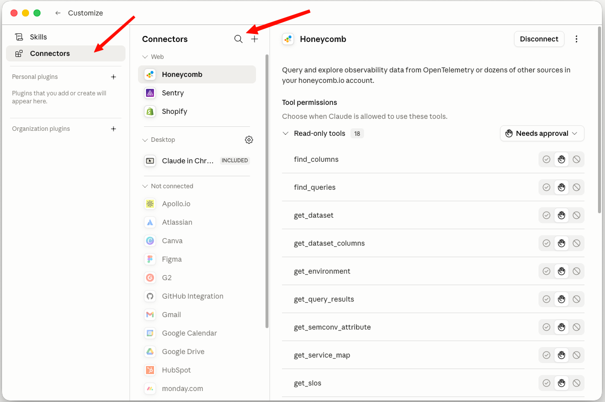Click the Figma connector icon
The width and height of the screenshot is (605, 402).
pyautogui.click(x=150, y=259)
